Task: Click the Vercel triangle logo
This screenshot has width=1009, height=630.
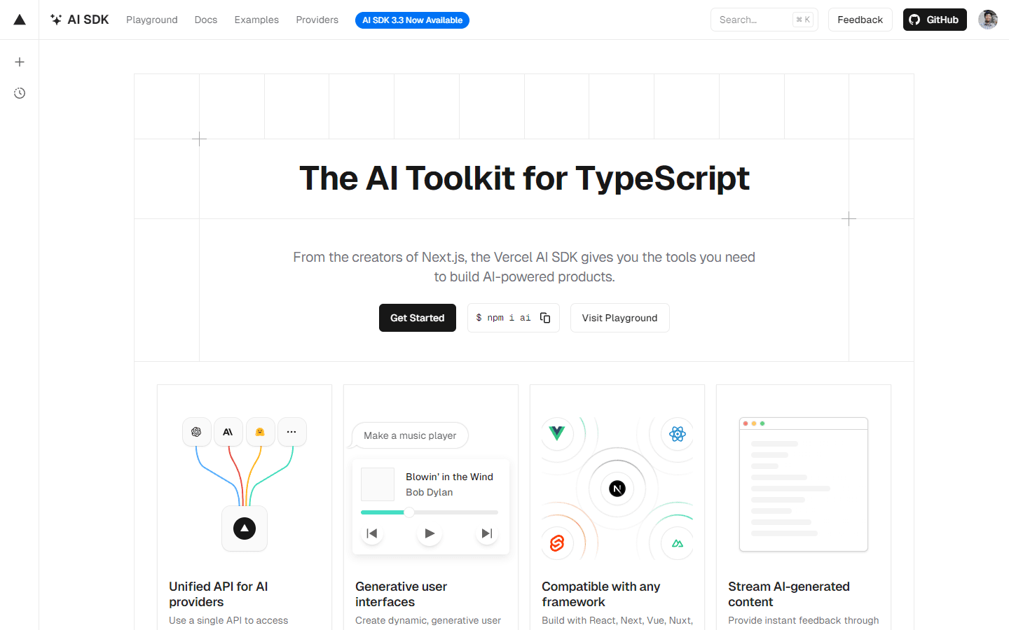Action: (x=20, y=20)
